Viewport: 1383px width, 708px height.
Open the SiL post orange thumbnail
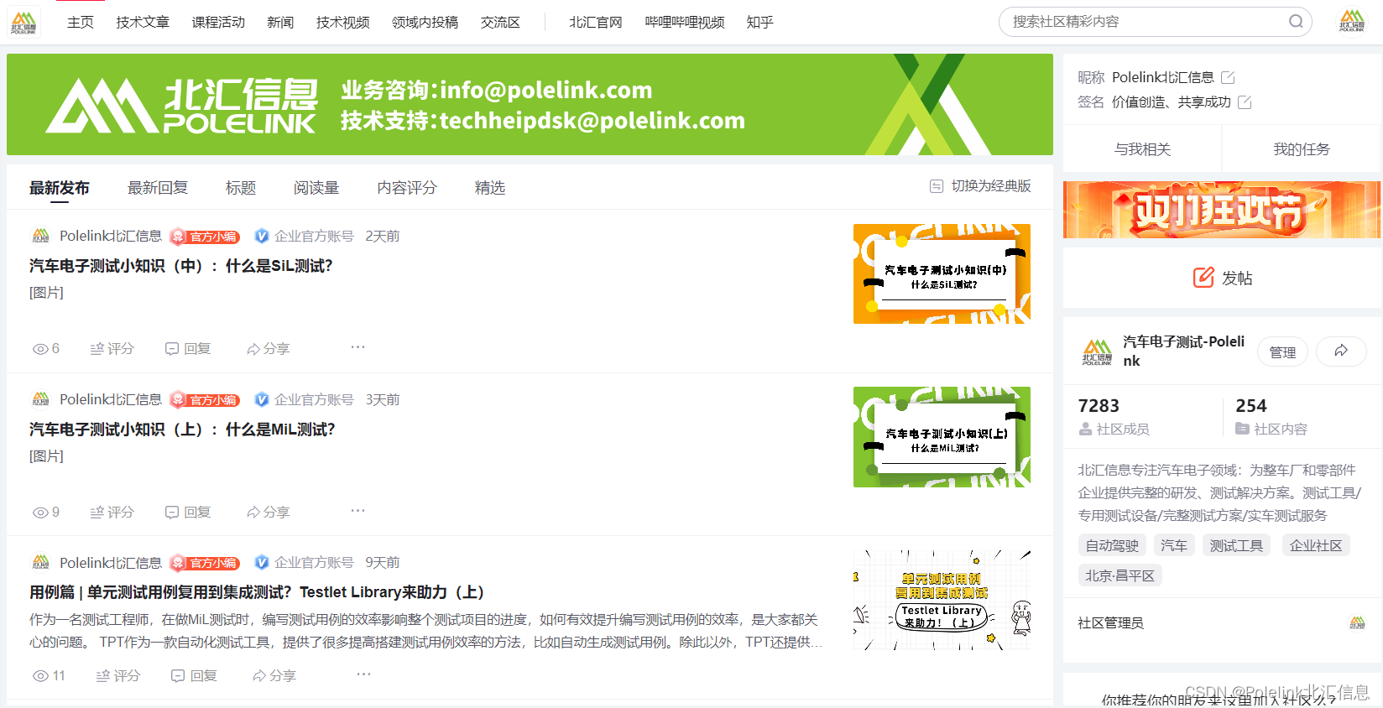coord(942,273)
